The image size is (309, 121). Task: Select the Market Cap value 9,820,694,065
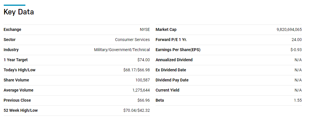point(289,29)
